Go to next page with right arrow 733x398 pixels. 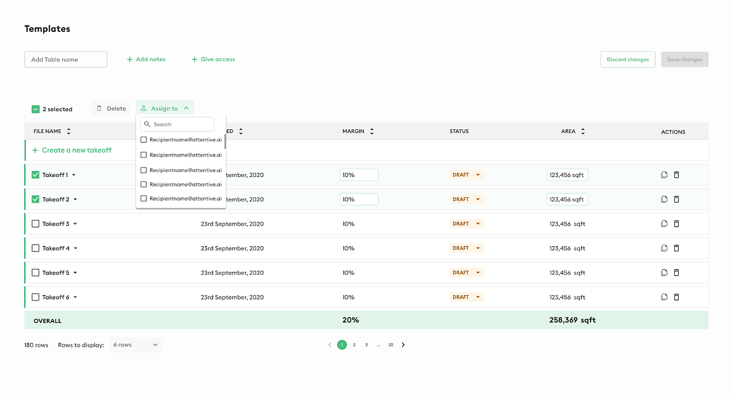click(x=403, y=345)
